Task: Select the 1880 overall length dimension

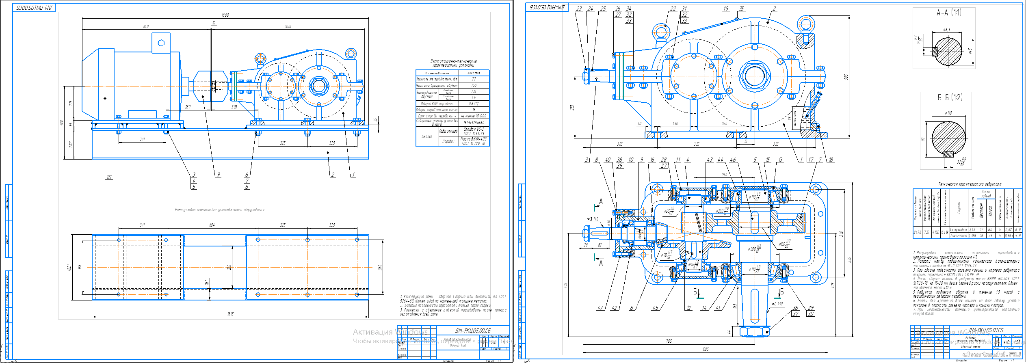Action: 225,15
